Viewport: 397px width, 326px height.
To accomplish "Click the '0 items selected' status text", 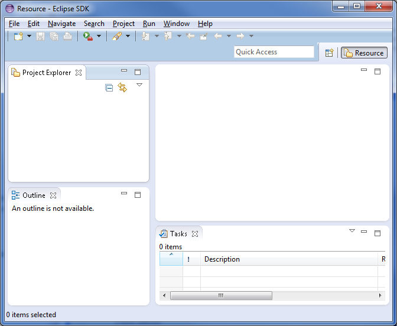I will tap(31, 315).
